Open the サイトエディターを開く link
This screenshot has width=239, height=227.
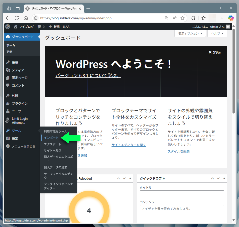point(129,145)
